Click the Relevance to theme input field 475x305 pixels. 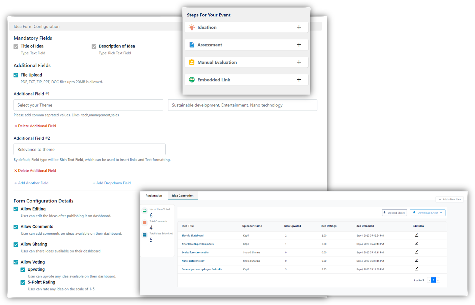click(x=89, y=149)
